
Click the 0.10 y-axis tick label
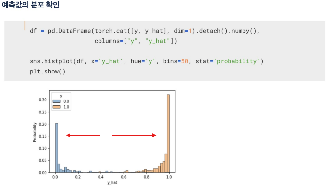coord(43,148)
